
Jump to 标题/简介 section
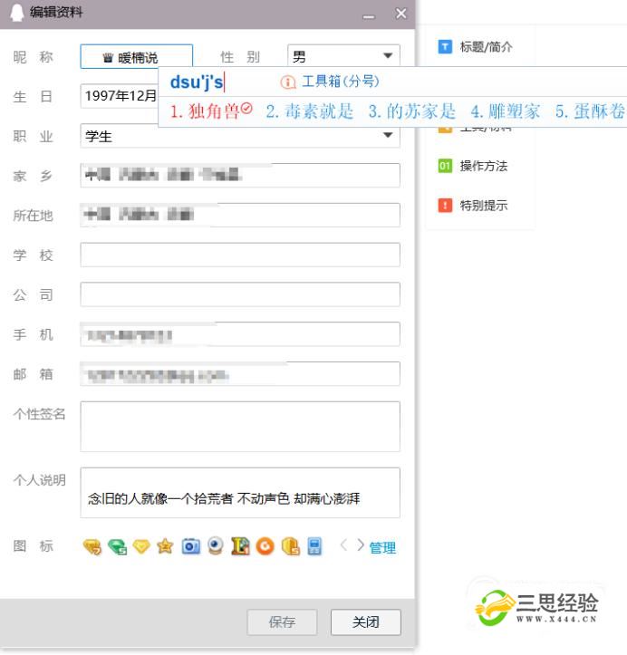[x=487, y=47]
